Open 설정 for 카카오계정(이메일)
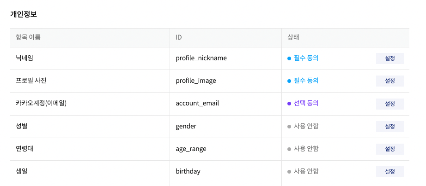 [x=389, y=104]
